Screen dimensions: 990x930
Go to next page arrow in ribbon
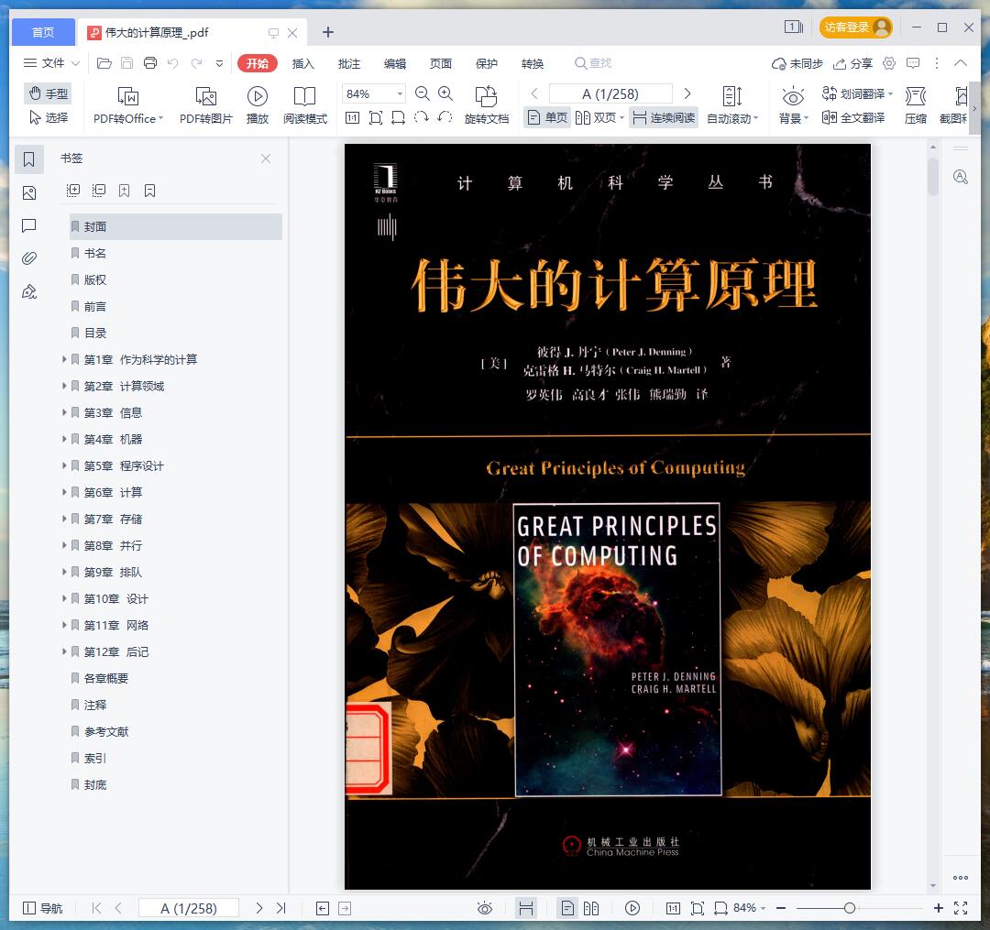(x=687, y=94)
